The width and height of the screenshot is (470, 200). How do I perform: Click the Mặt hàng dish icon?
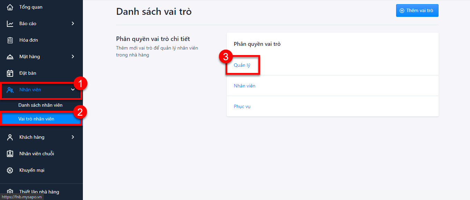coord(10,57)
